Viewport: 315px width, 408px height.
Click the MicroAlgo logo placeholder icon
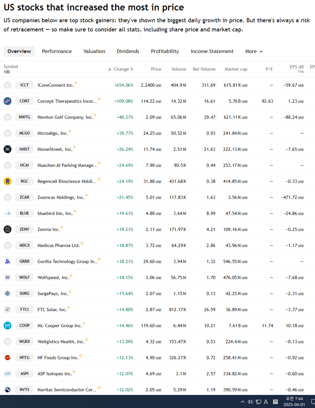point(8,133)
